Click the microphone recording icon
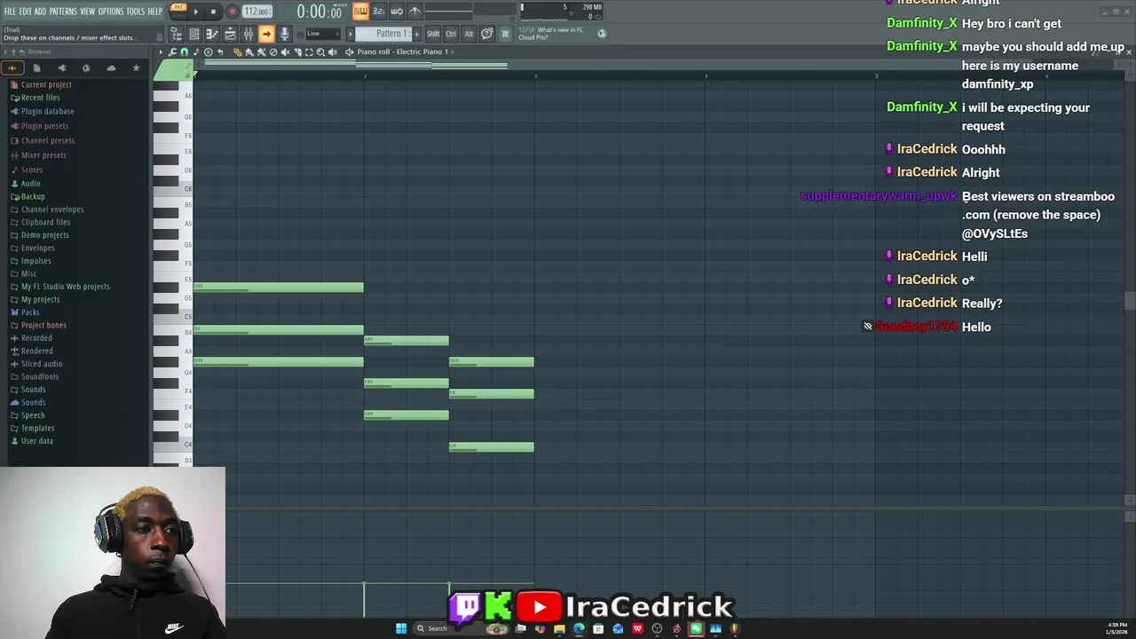The height and width of the screenshot is (639, 1136). click(284, 34)
